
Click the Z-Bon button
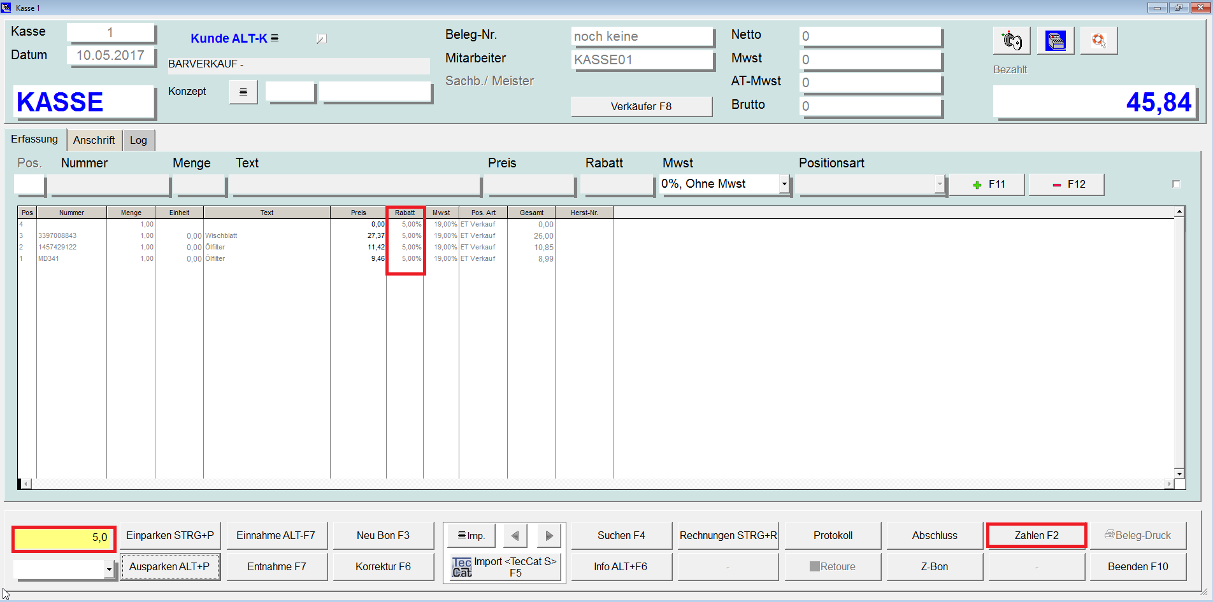point(935,567)
